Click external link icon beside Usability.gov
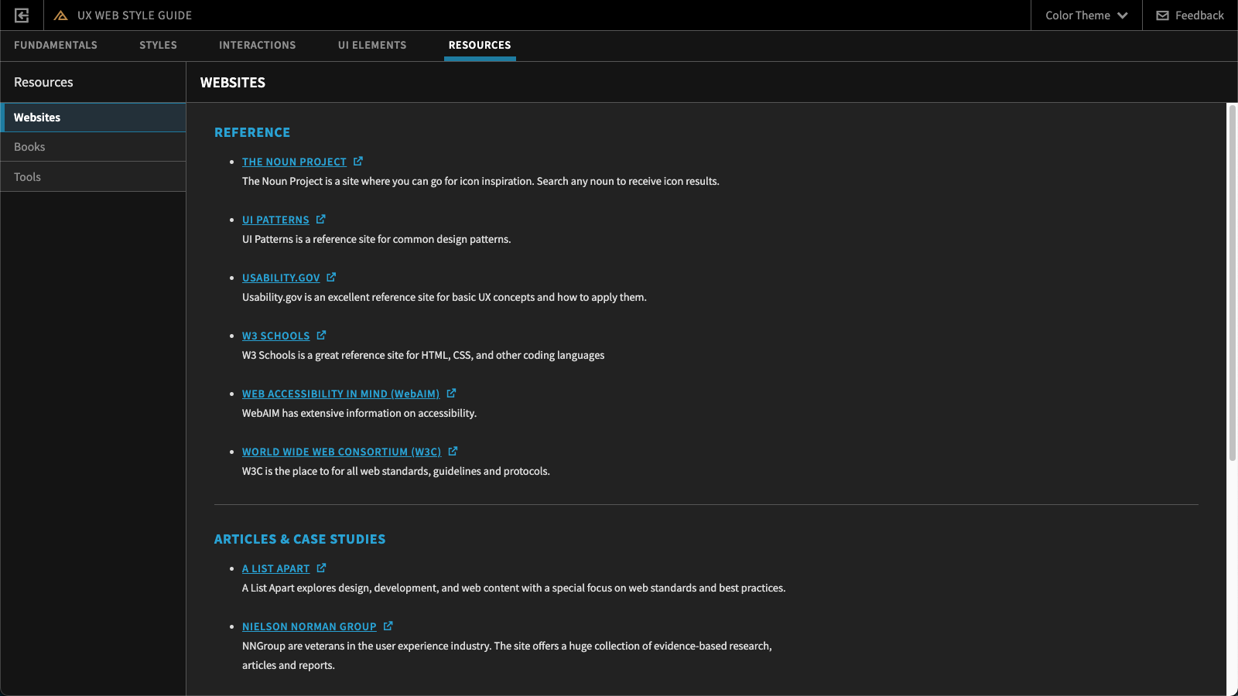Viewport: 1238px width, 696px height. tap(331, 278)
